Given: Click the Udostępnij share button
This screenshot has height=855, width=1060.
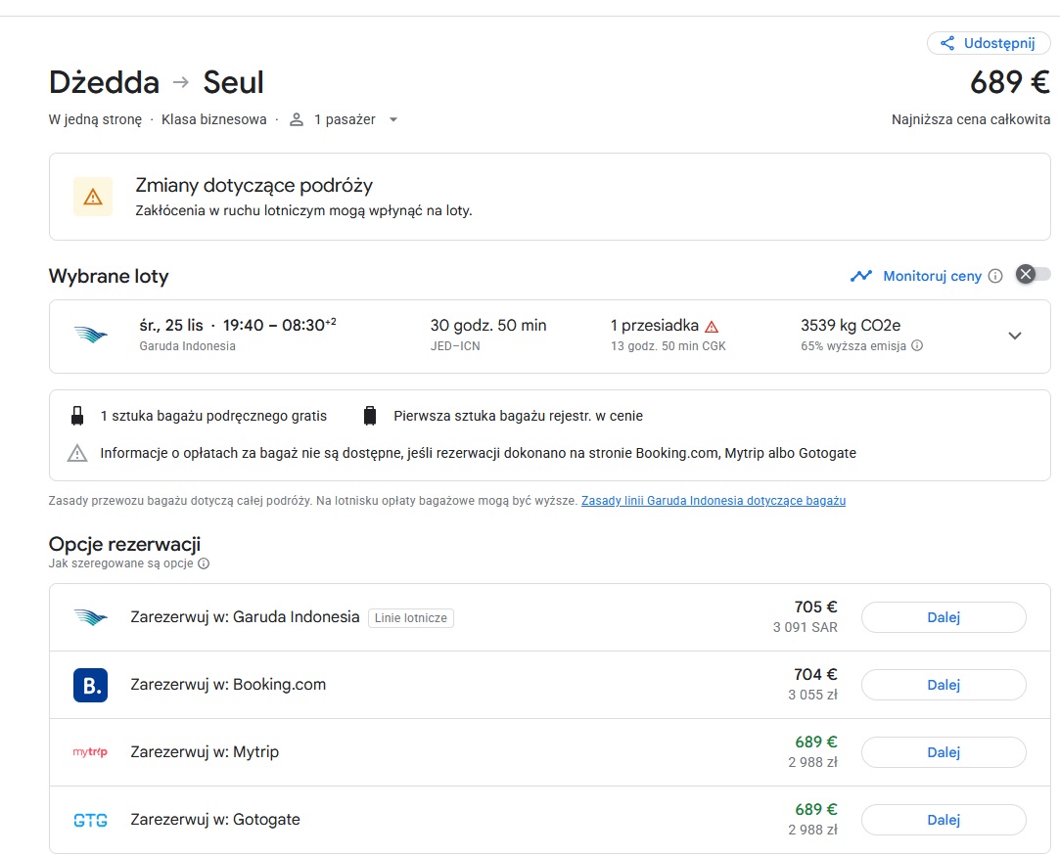Looking at the screenshot, I should (x=989, y=43).
